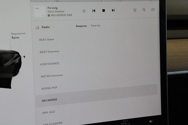Skip to previous station
This screenshot has height=125, width=188.
[x=94, y=11]
